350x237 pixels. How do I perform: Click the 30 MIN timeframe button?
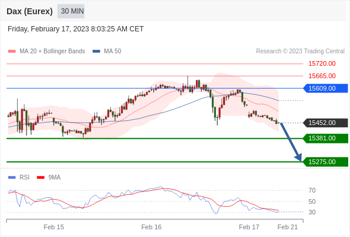coord(71,11)
